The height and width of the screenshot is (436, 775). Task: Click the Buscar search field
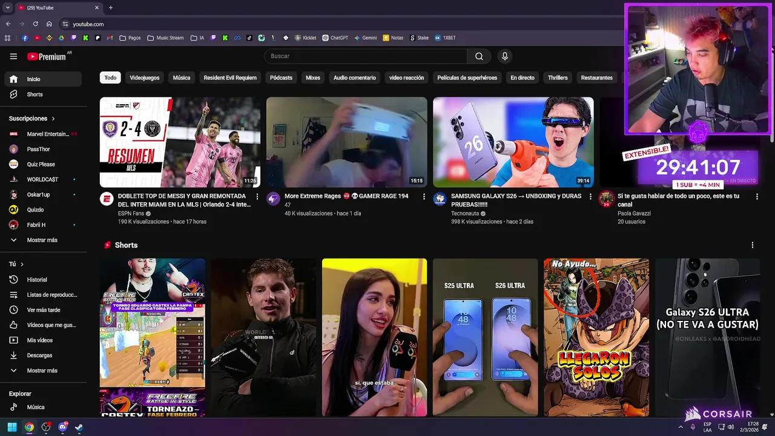pos(366,56)
